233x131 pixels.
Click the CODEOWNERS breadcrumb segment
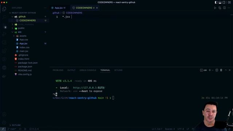tap(74, 13)
